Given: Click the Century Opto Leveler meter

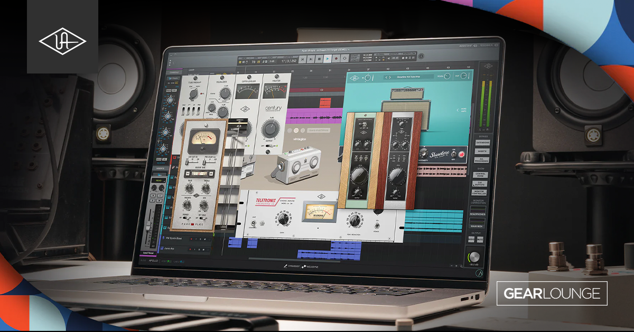Looking at the screenshot, I should (247, 91).
